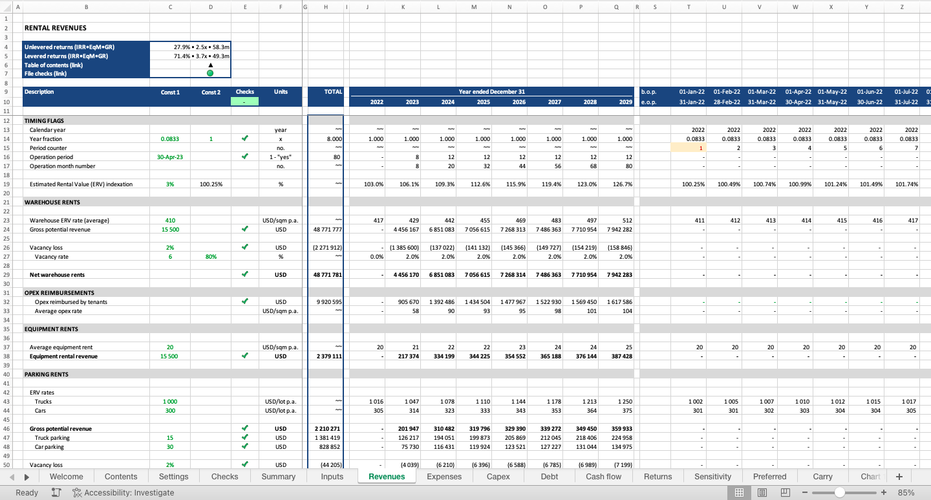Select column H header
Screen dimensions: 931x500
pos(325,6)
